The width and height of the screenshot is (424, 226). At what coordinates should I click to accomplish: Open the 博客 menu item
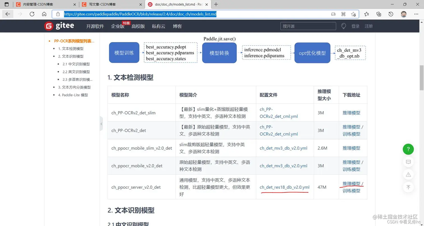point(177,26)
